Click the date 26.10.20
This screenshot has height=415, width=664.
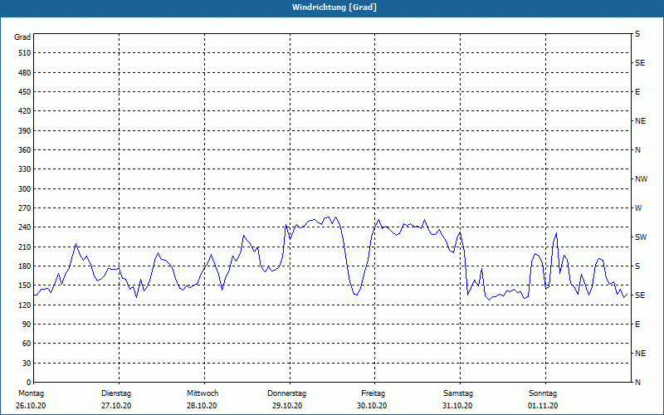31,406
